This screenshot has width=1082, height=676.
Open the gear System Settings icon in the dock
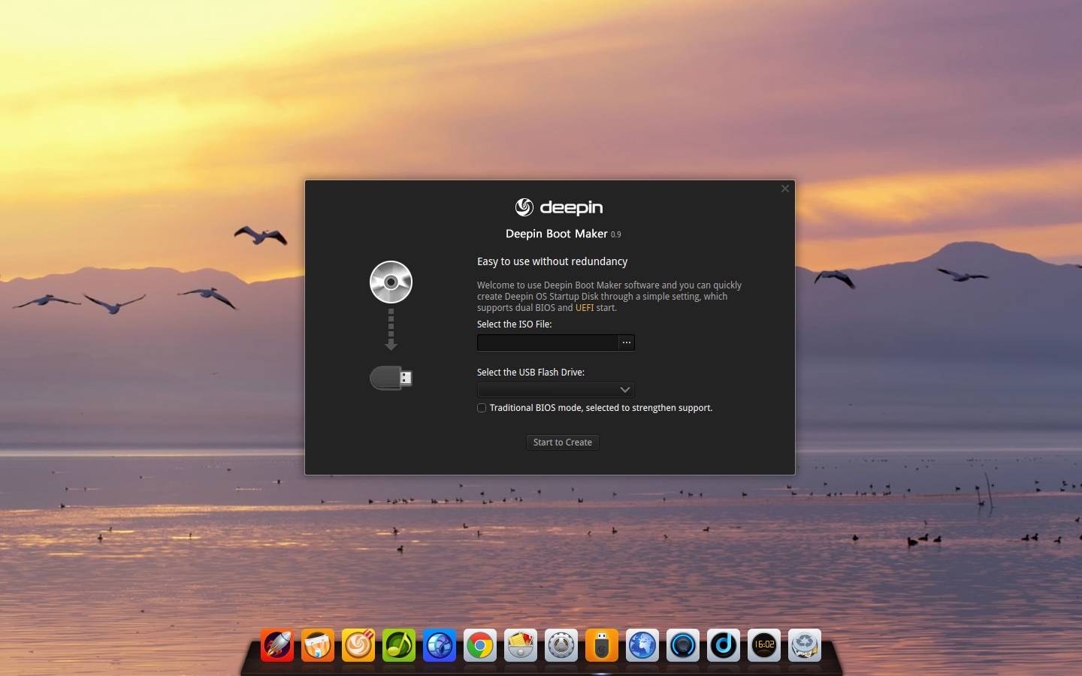[x=561, y=645]
